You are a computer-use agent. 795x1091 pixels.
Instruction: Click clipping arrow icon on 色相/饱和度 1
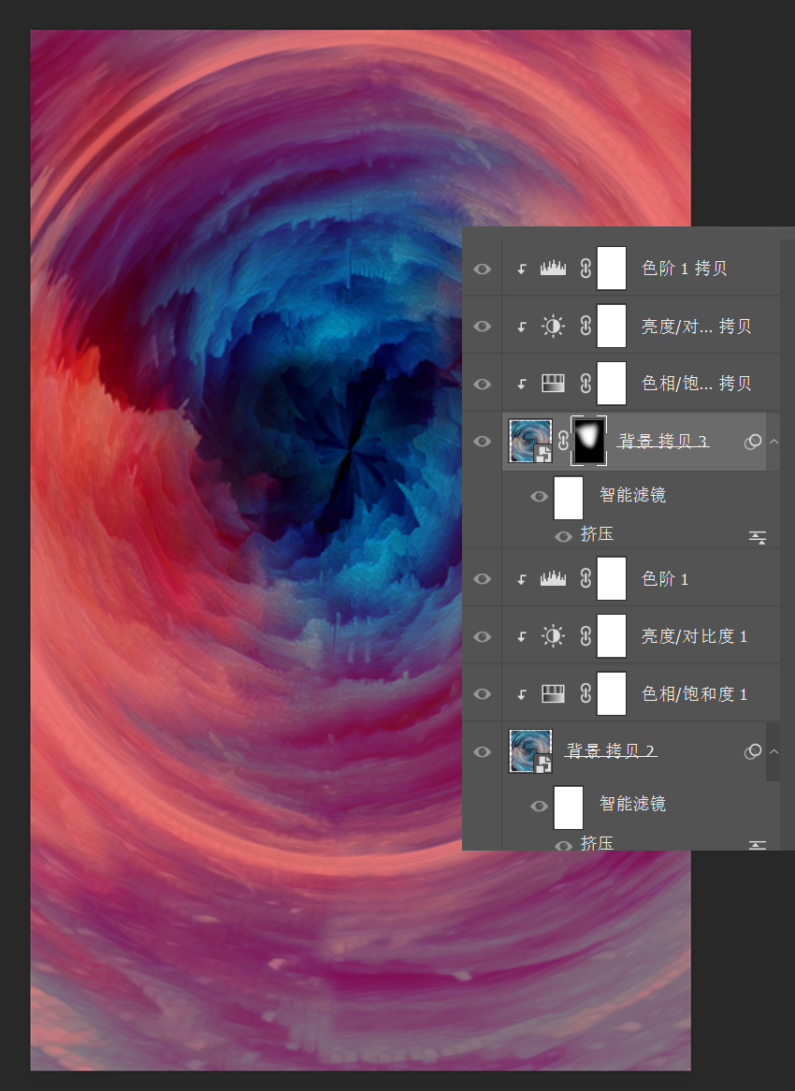click(522, 694)
